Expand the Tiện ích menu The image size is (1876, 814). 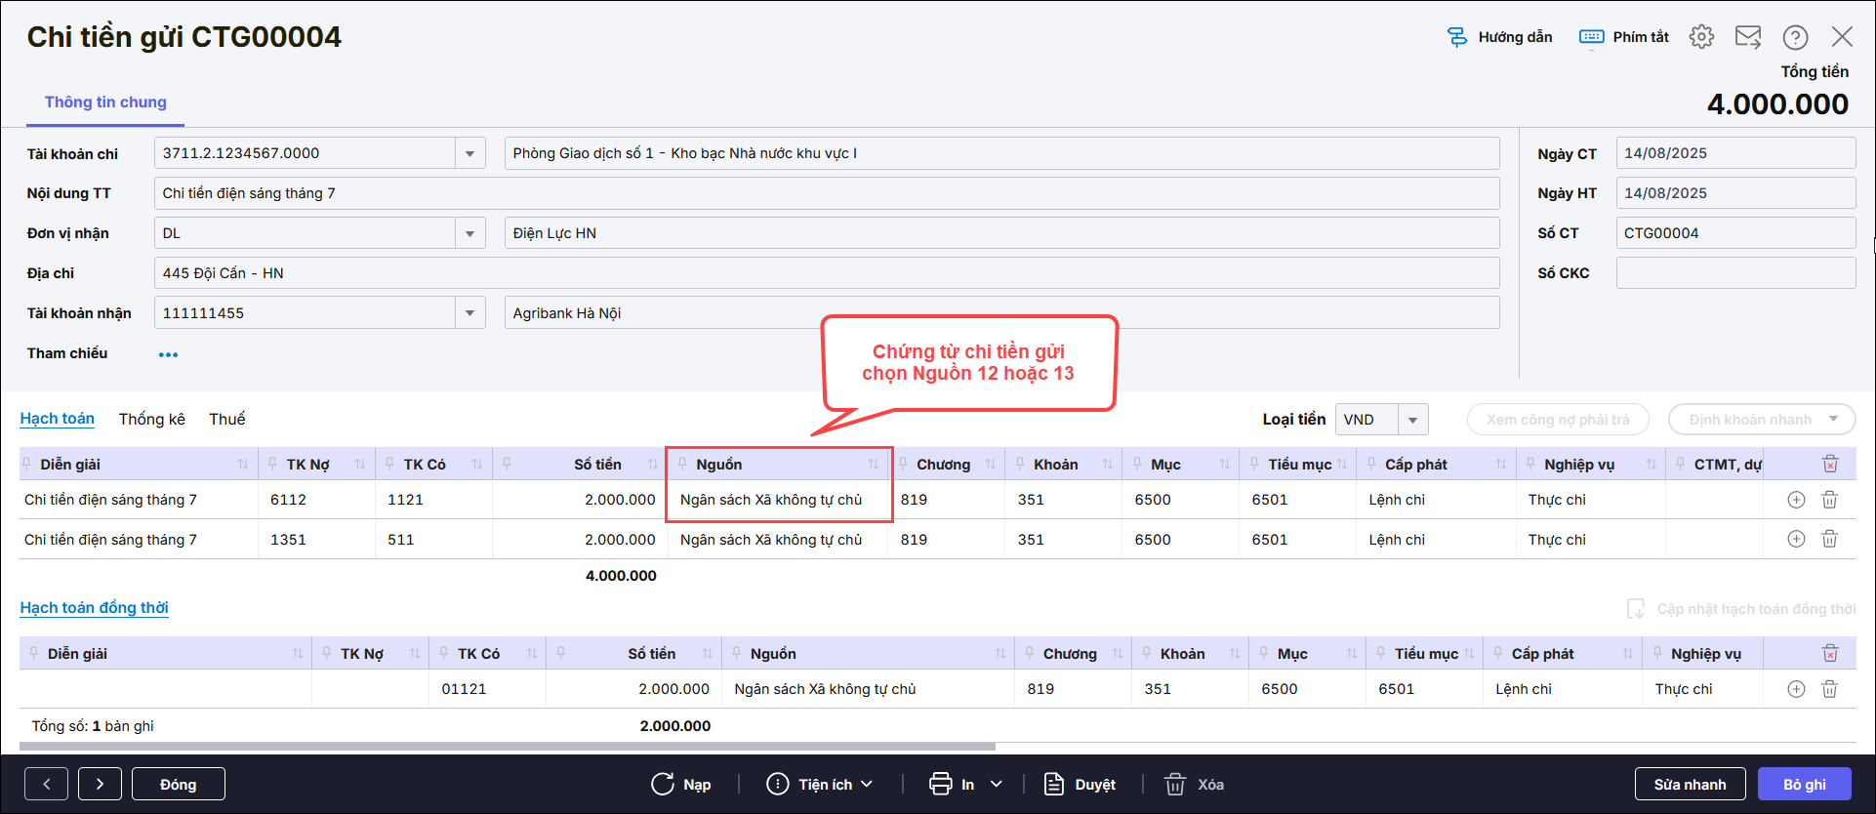pos(820,784)
